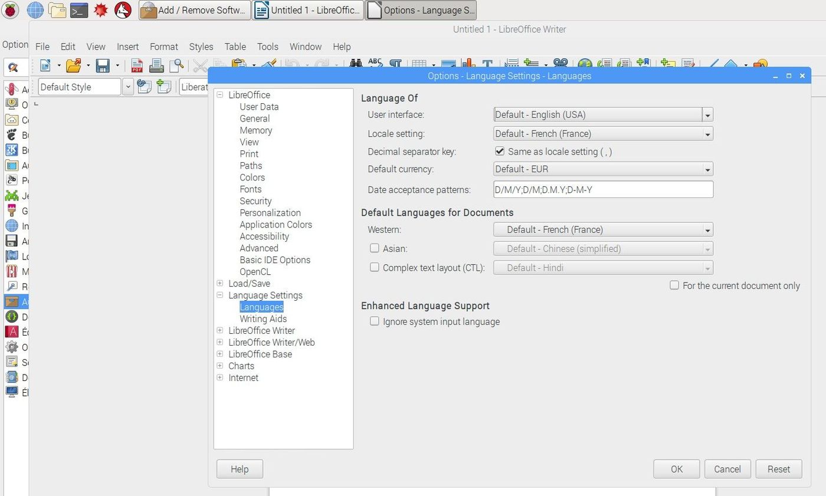Image resolution: width=826 pixels, height=496 pixels.
Task: Expand the Load/Save tree node
Action: 219,283
